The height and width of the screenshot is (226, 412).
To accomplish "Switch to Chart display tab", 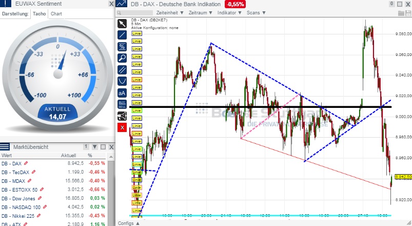I will pos(56,14).
